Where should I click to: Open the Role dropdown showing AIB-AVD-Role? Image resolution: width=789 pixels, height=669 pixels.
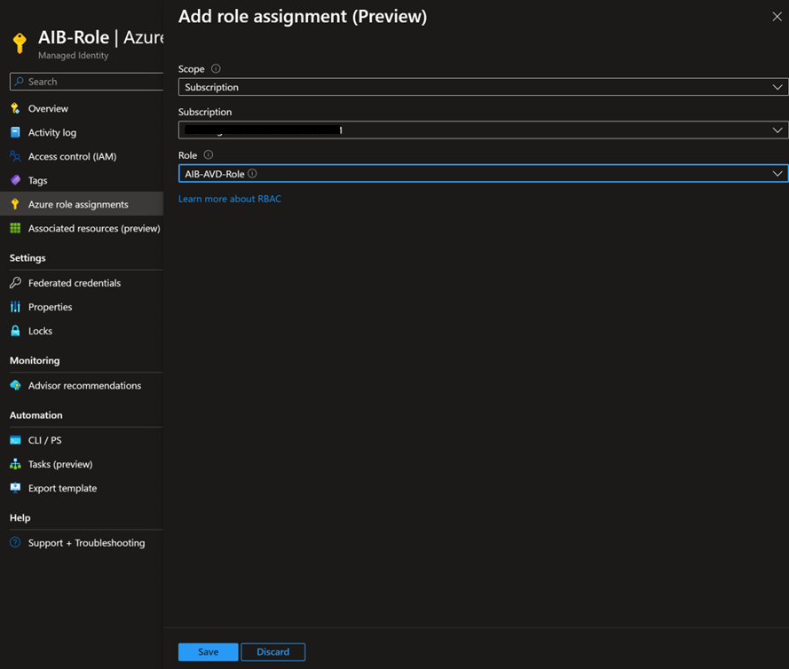(483, 174)
